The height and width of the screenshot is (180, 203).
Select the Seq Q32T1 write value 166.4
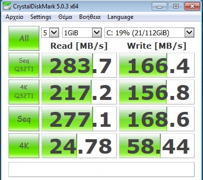click(157, 65)
